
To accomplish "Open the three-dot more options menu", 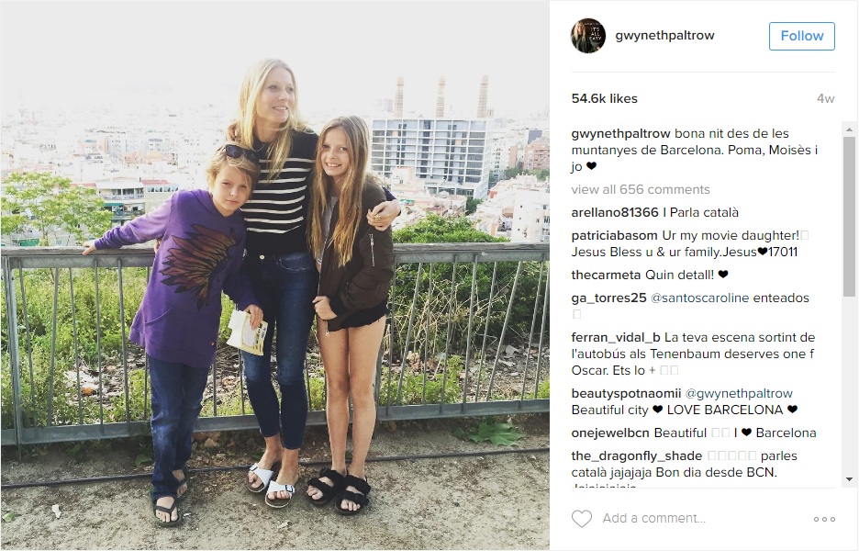I will [x=824, y=519].
